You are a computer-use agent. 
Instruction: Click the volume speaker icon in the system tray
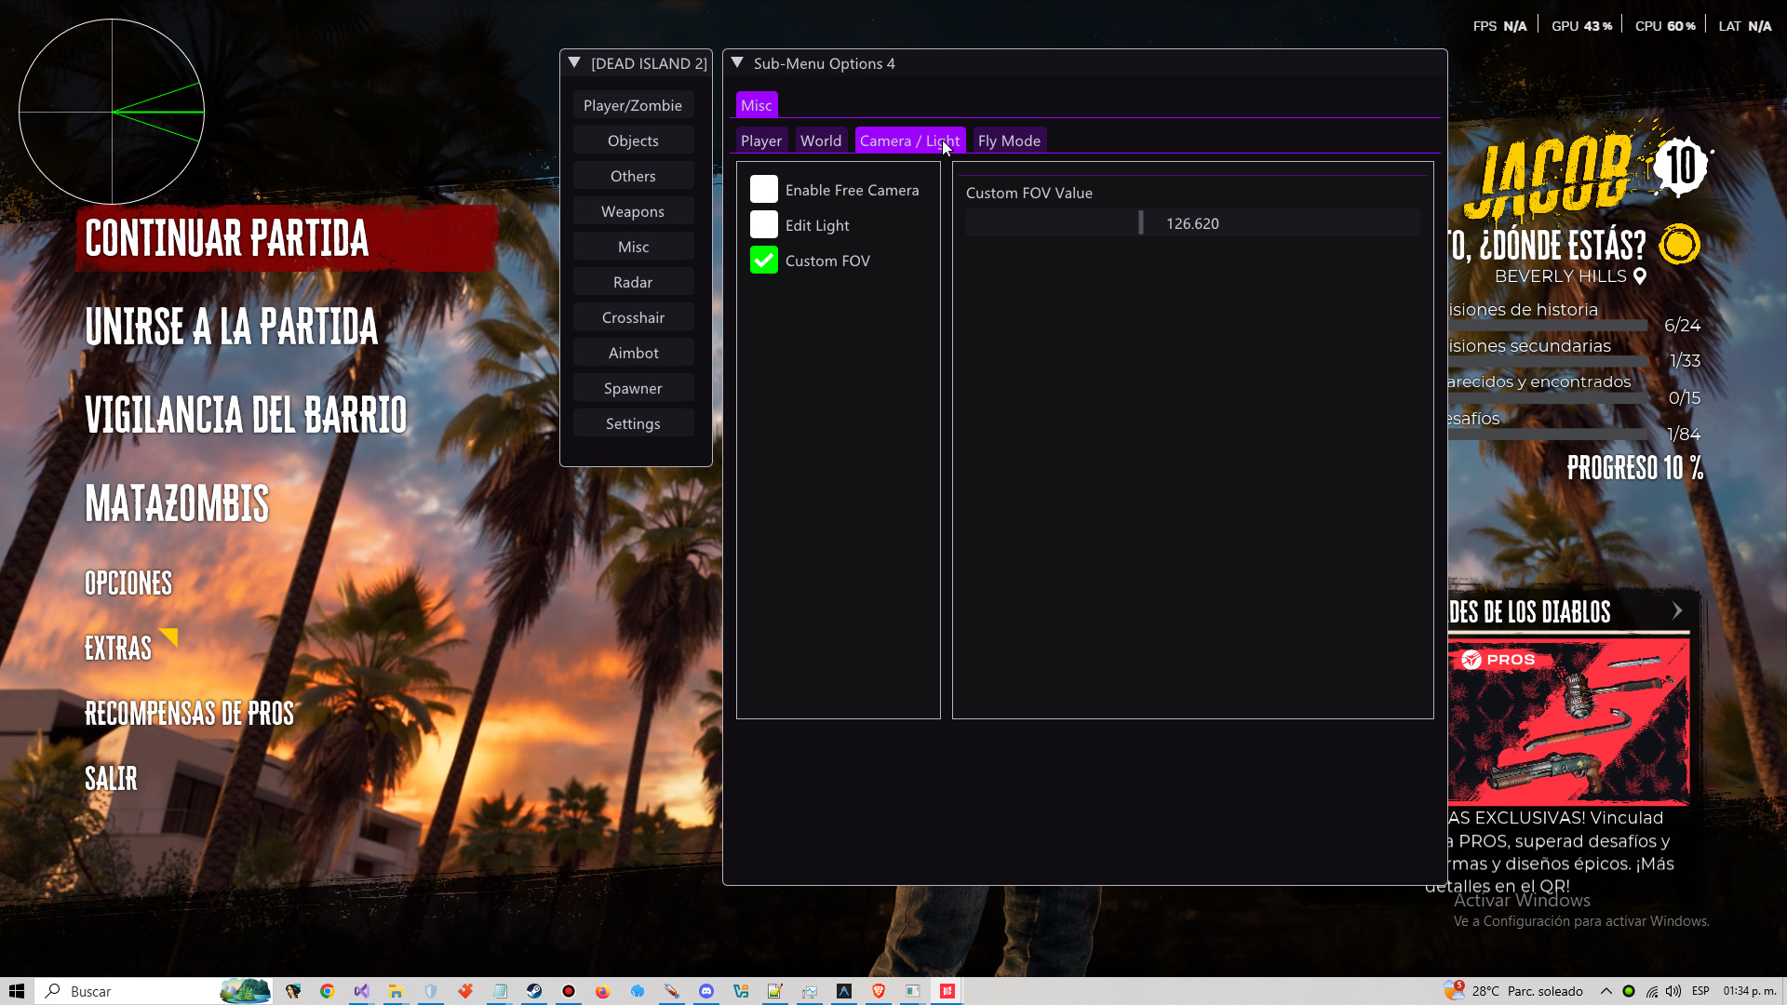tap(1673, 991)
